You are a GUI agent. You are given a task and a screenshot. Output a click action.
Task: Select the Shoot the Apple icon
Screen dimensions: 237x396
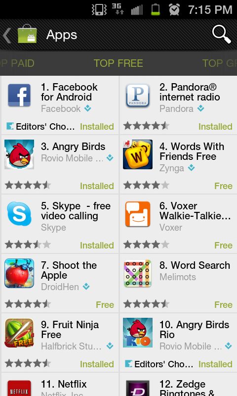coord(19,273)
